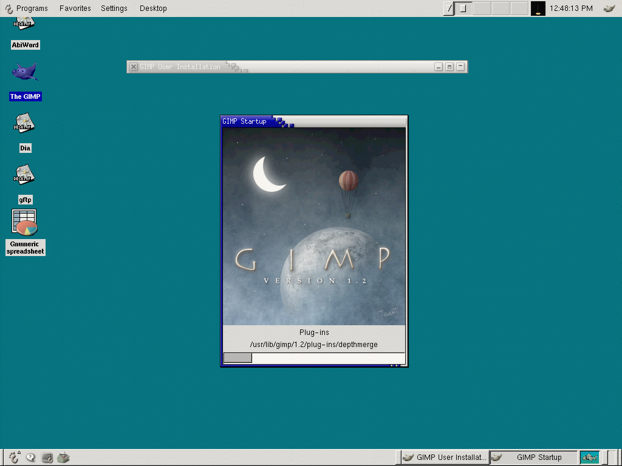Viewport: 622px width, 466px height.
Task: Switch to the first workspace in the pager
Action: coord(463,8)
